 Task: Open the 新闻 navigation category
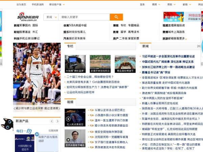coord(17,25)
